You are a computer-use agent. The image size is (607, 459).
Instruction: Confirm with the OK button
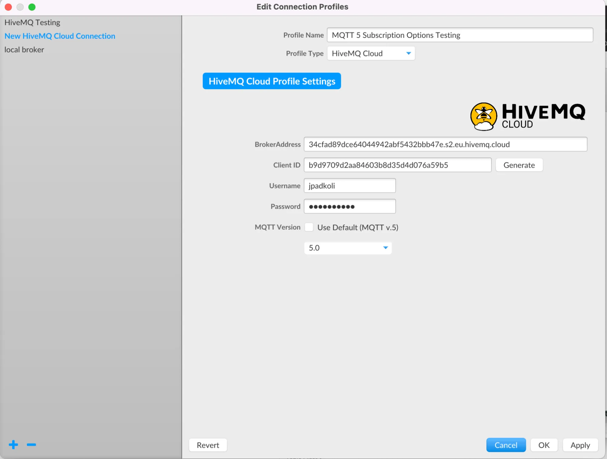(544, 445)
